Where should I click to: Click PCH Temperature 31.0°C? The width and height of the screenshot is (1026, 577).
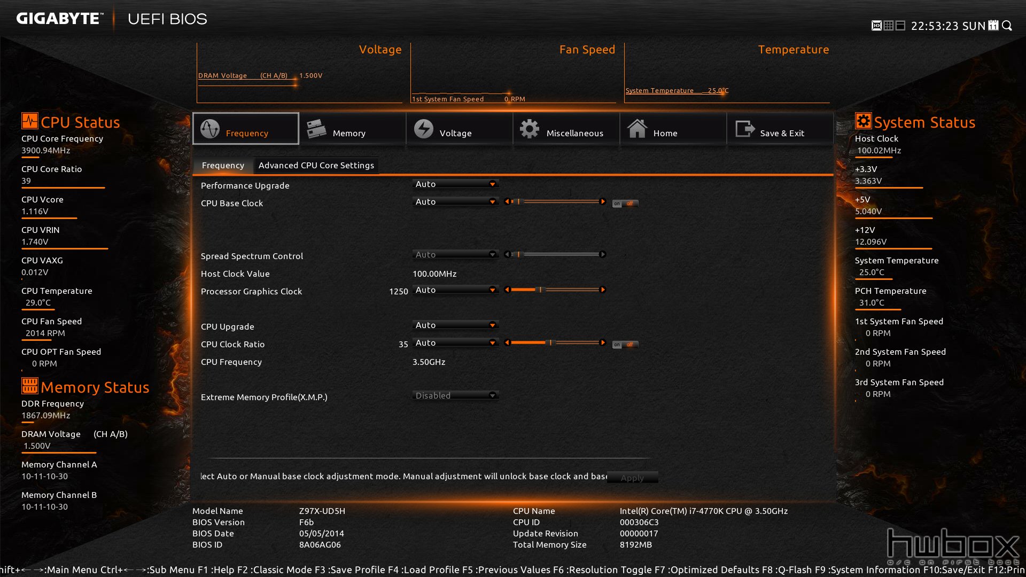[872, 303]
